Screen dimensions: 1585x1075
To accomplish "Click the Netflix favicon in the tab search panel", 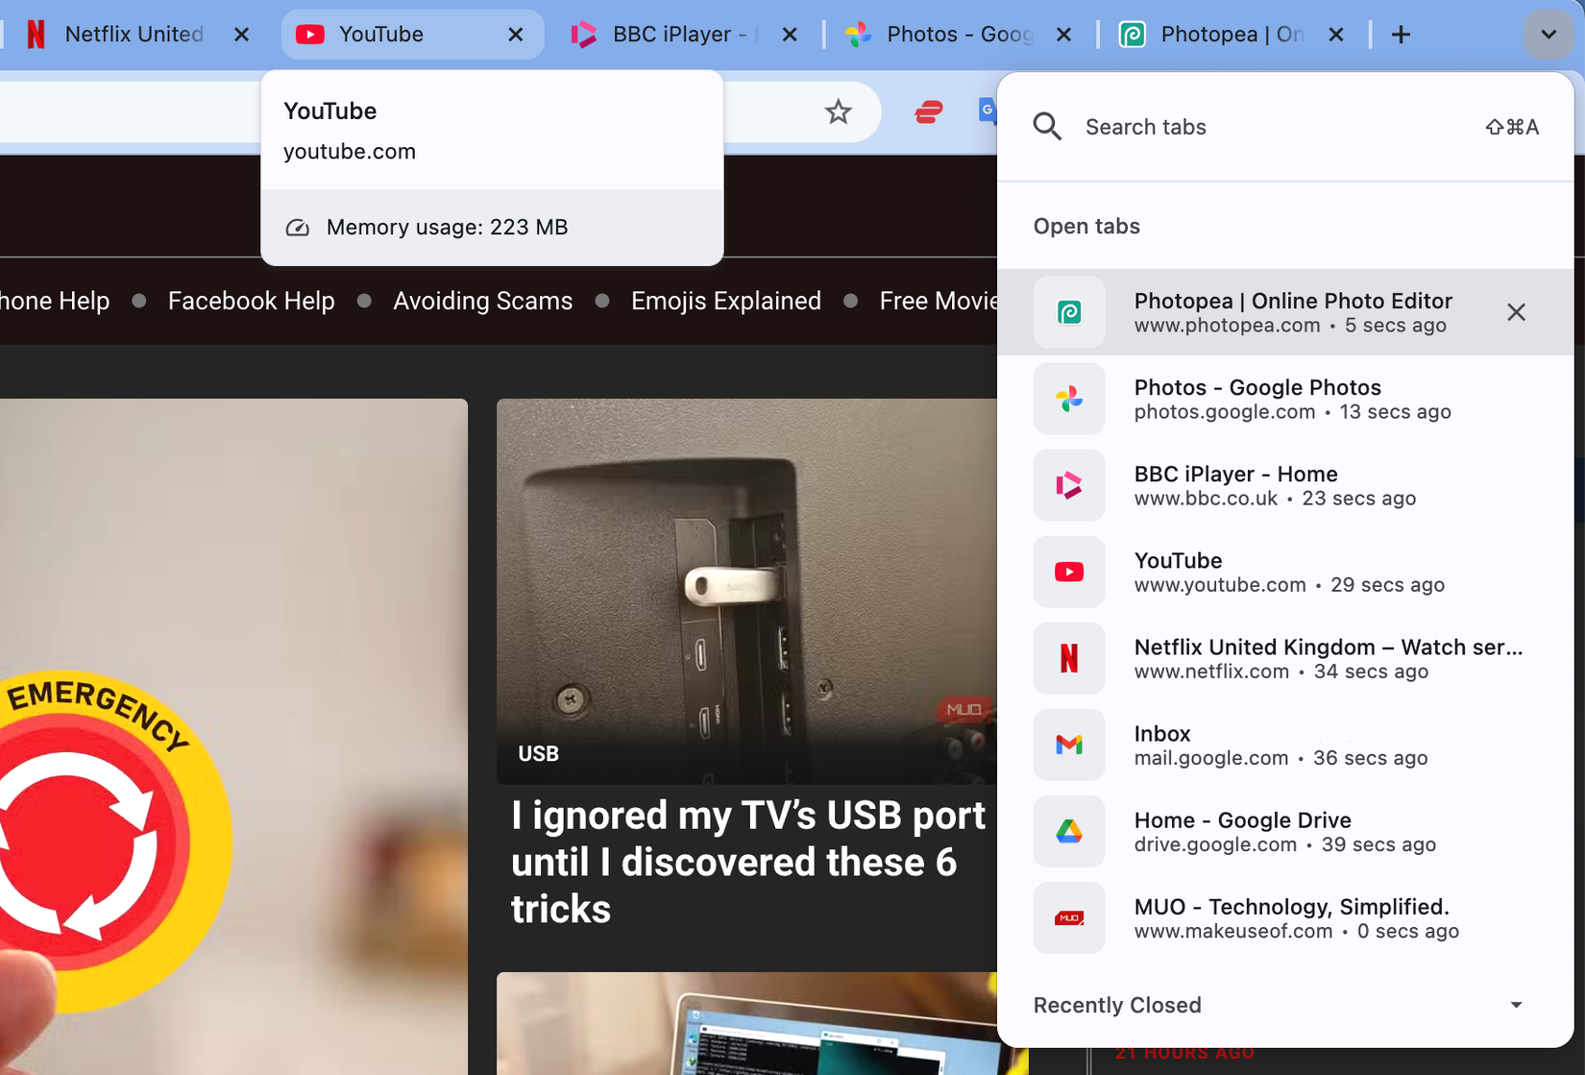I will pos(1068,658).
